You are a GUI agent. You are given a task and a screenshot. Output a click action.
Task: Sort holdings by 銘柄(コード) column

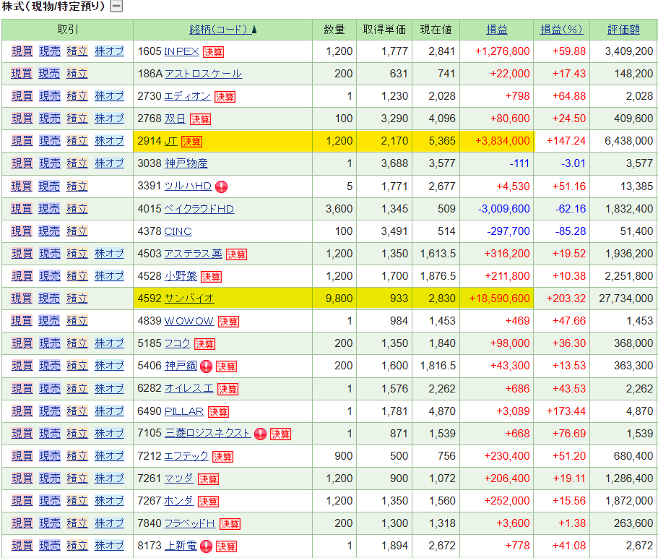pyautogui.click(x=219, y=30)
